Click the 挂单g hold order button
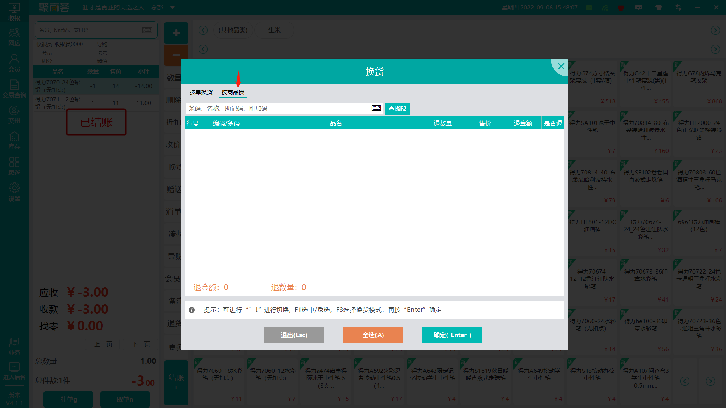The width and height of the screenshot is (726, 408). tap(68, 399)
